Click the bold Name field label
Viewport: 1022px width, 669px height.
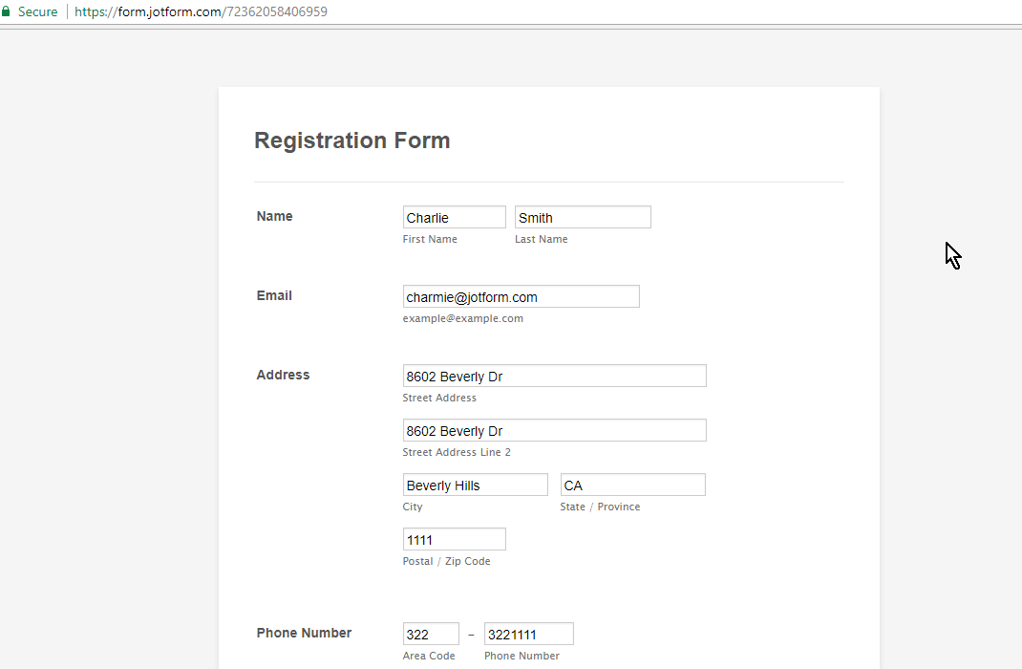pos(274,216)
